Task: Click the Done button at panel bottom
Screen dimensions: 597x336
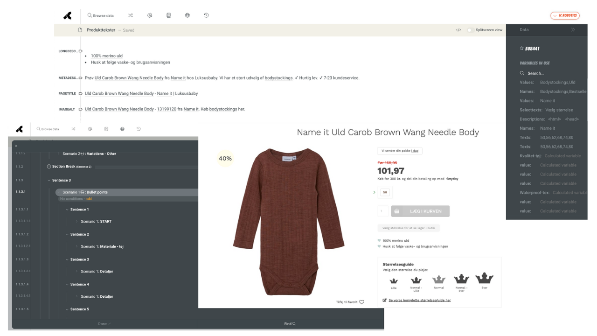Action: coord(104,323)
